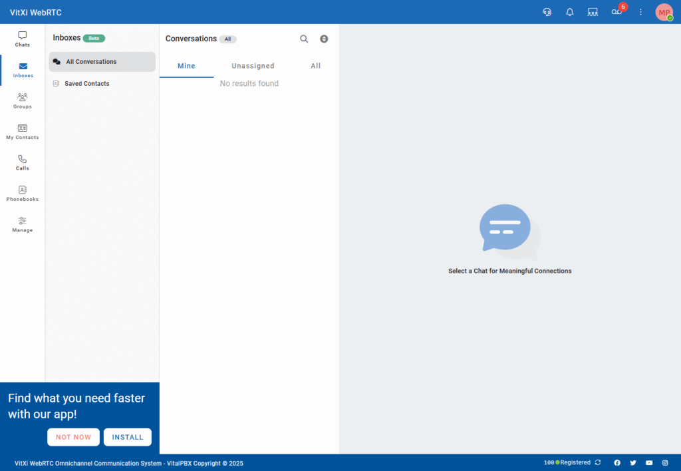Open the Groups sidebar section
The width and height of the screenshot is (681, 471).
tap(22, 100)
